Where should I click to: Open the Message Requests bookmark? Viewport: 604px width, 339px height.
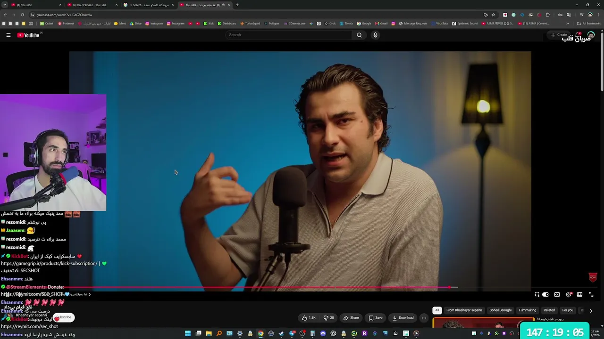(x=413, y=24)
